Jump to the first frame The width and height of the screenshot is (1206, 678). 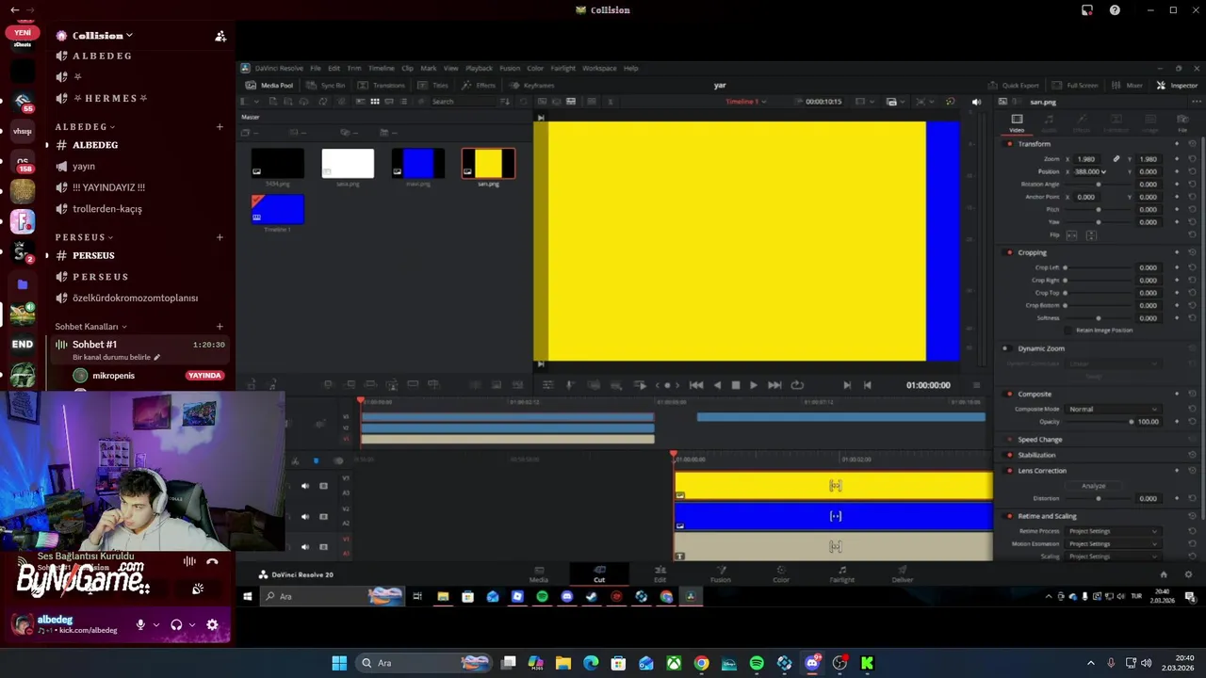pyautogui.click(x=696, y=384)
